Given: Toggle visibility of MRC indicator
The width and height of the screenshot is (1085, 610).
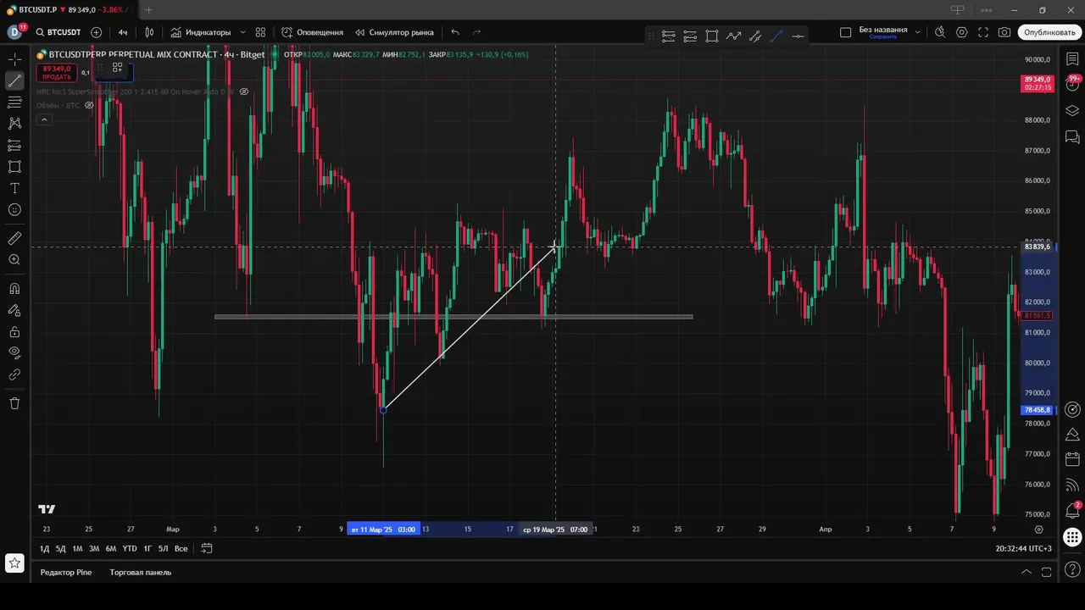Looking at the screenshot, I should 244,91.
